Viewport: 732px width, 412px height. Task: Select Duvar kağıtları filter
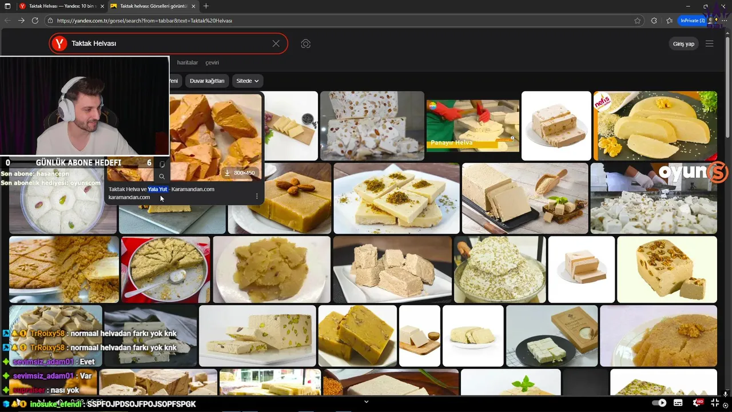coord(207,81)
